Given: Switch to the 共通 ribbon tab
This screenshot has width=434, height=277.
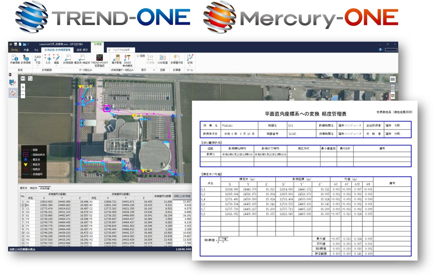Looking at the screenshot, I should pyautogui.click(x=26, y=50).
